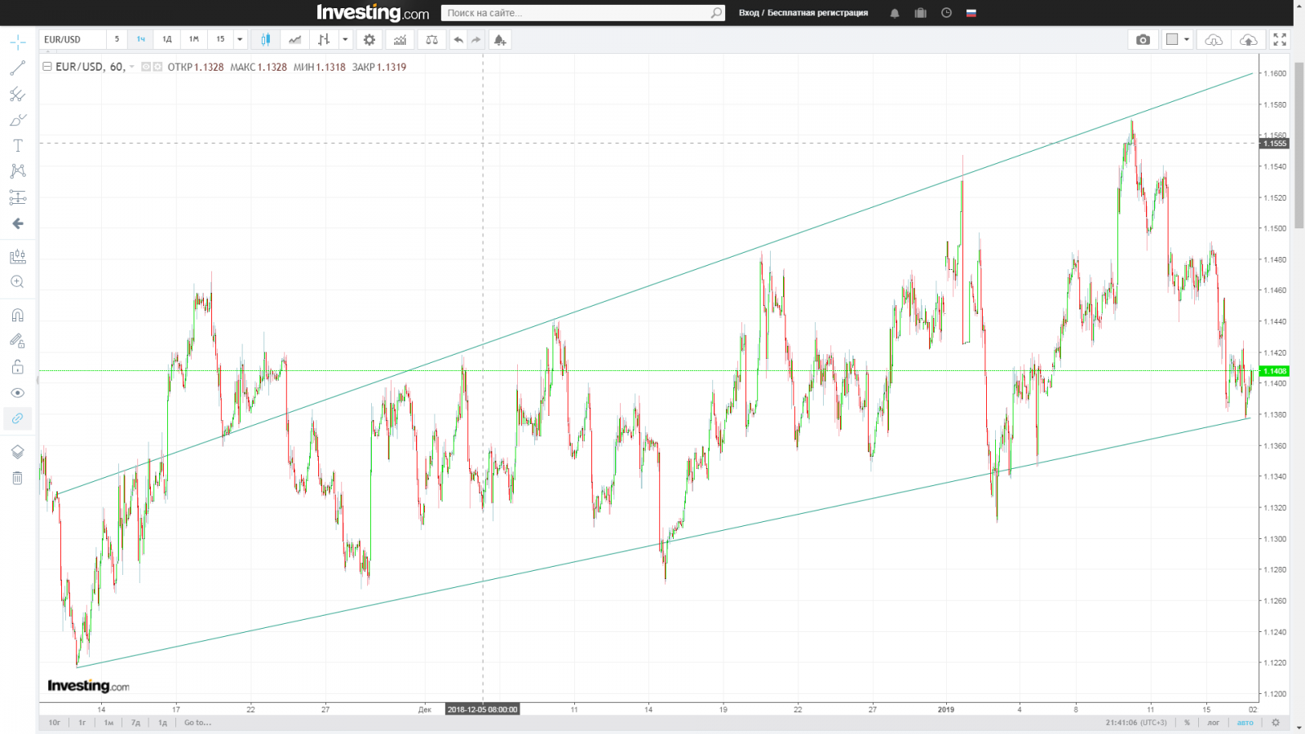Click the 'Go to...' date button
The width and height of the screenshot is (1305, 734).
197,723
